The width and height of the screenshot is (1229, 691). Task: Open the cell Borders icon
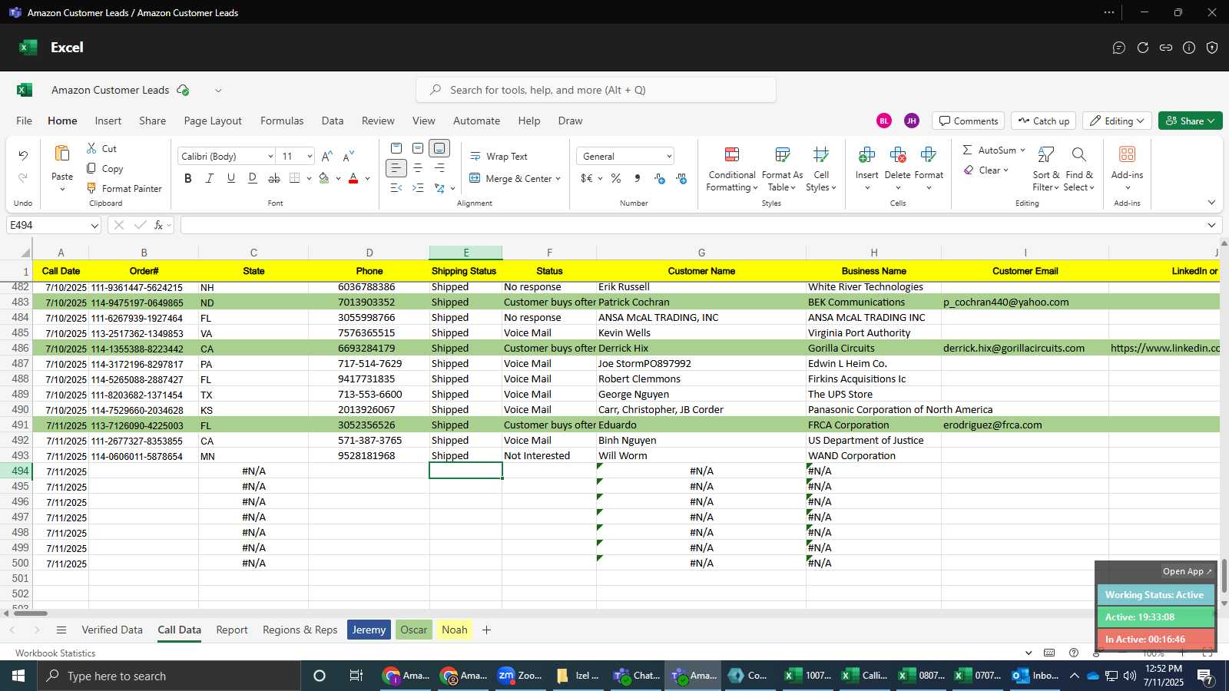295,178
